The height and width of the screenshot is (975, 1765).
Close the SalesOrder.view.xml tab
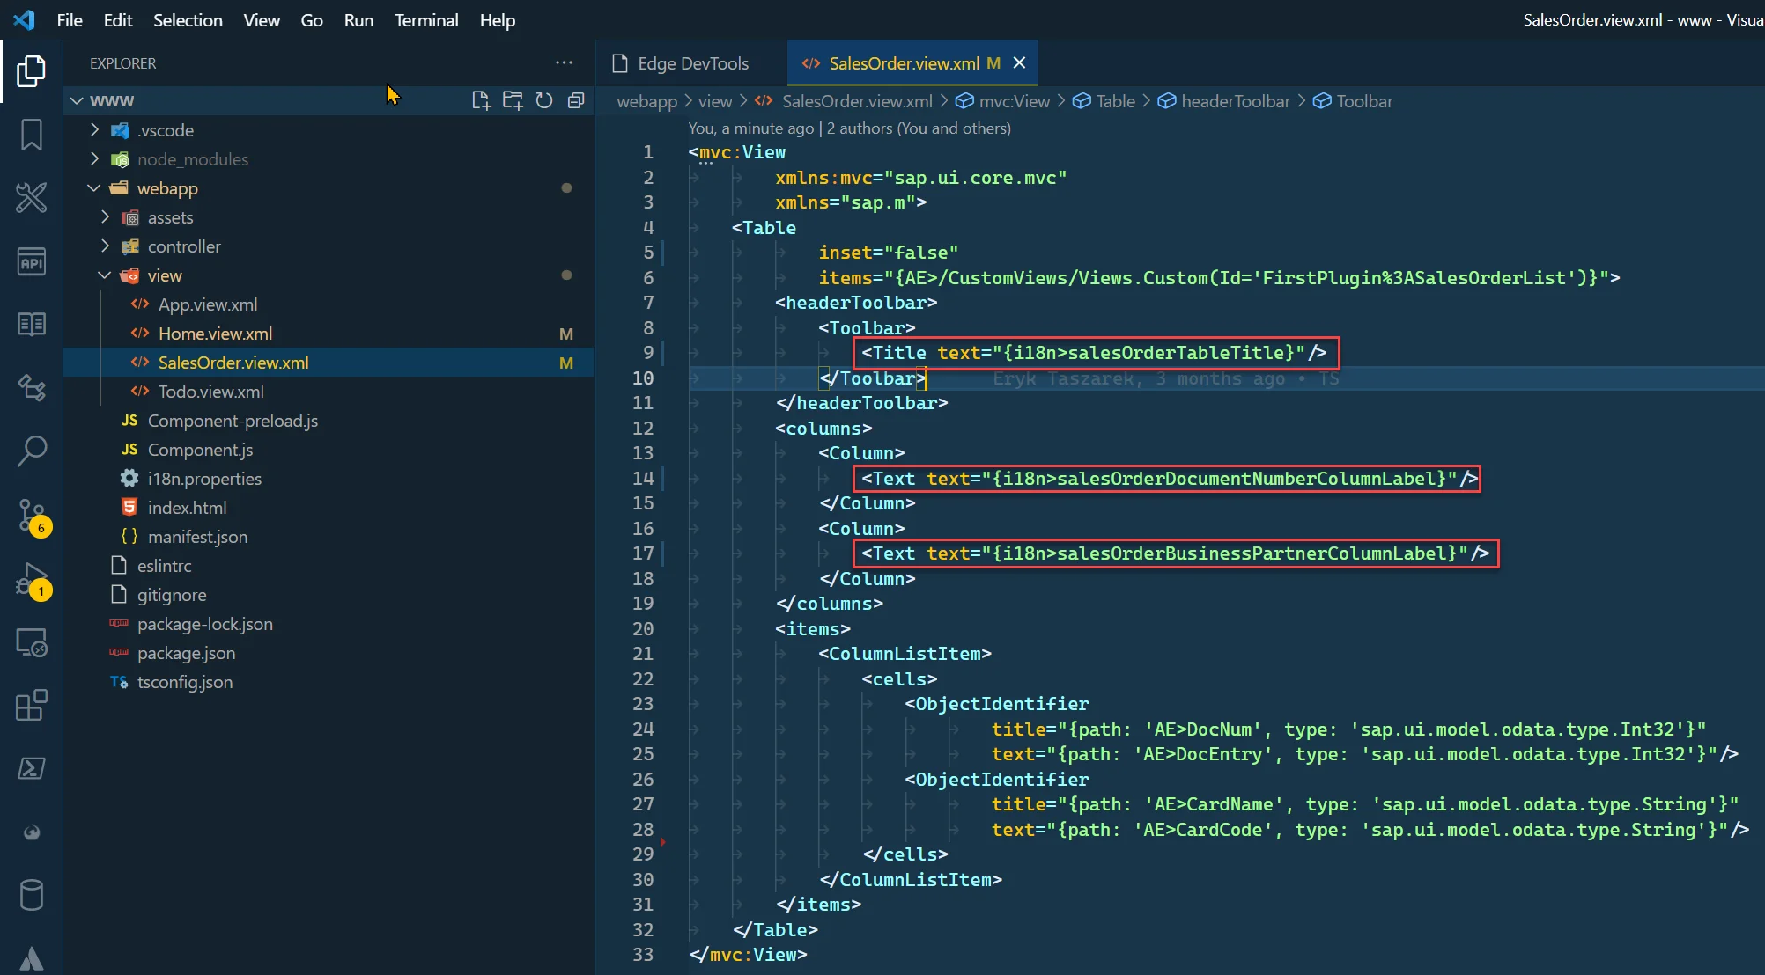[x=1019, y=63]
